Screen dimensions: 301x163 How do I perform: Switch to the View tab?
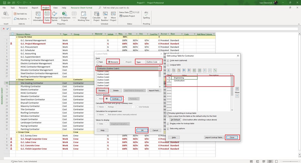pyautogui.click(x=55, y=8)
